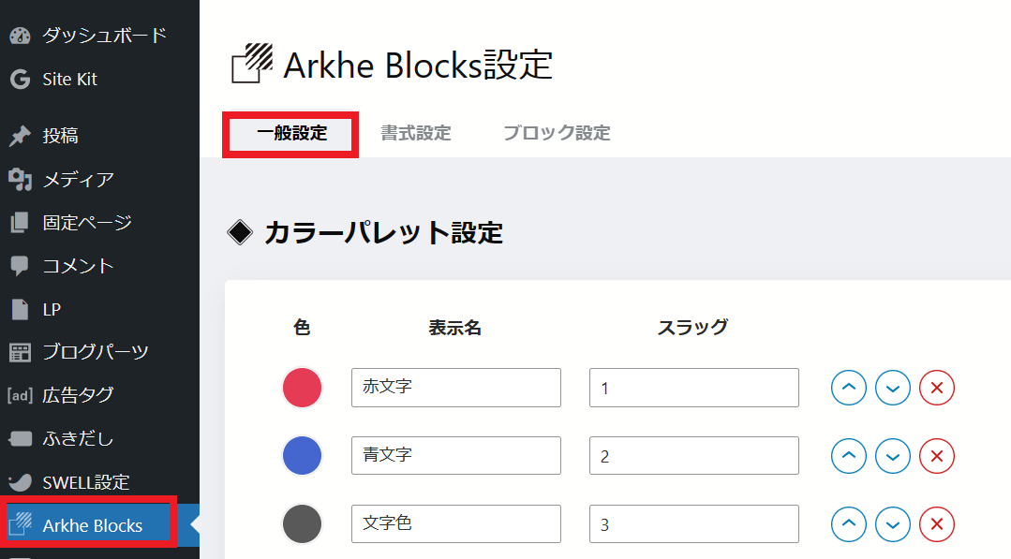Select the 投稿 pushpin icon
The height and width of the screenshot is (559, 1011).
tap(21, 135)
